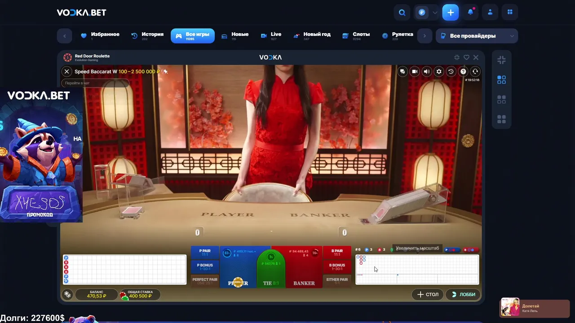Image resolution: width=575 pixels, height=323 pixels.
Task: Select the bottom multi-window layout icon
Action: click(x=502, y=119)
